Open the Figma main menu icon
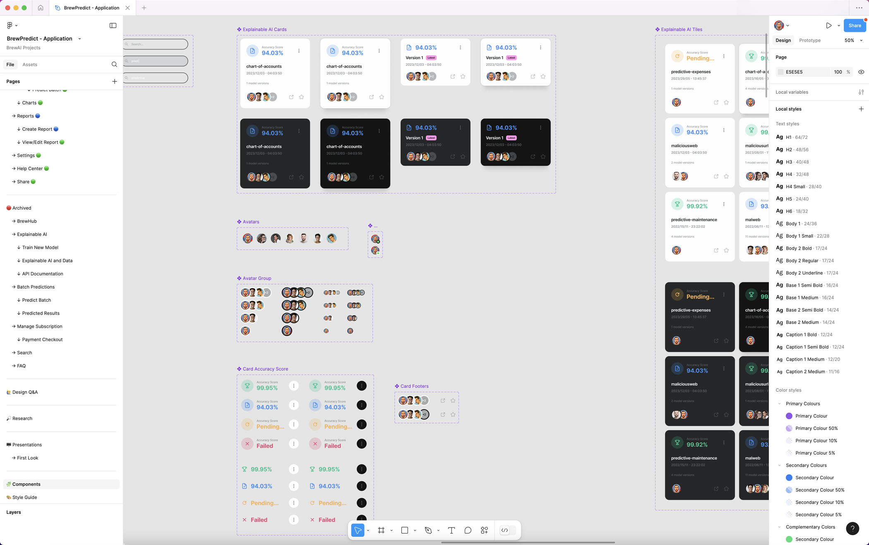 point(10,25)
